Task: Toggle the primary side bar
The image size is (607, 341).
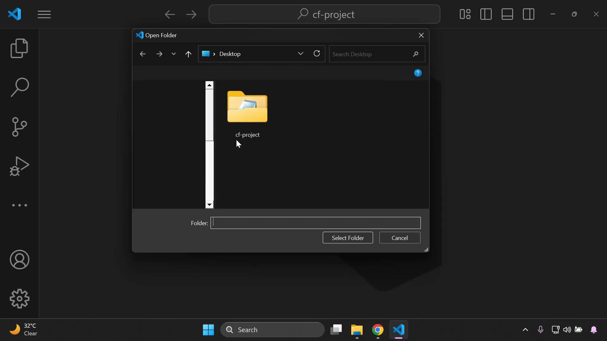Action: click(486, 14)
